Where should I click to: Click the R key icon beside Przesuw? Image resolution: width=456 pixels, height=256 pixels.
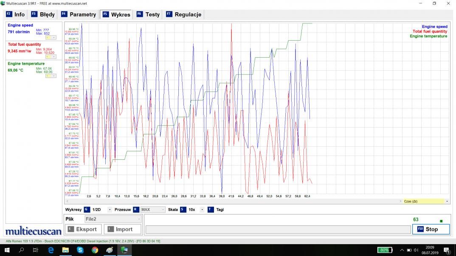coord(136,210)
